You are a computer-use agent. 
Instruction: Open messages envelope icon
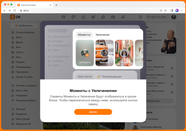click(x=63, y=17)
